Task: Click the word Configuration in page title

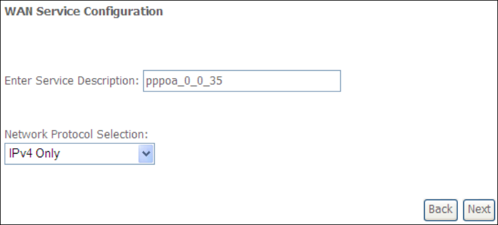Action: (x=123, y=11)
